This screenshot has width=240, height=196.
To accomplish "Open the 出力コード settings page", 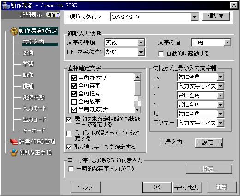I will pos(34,119).
